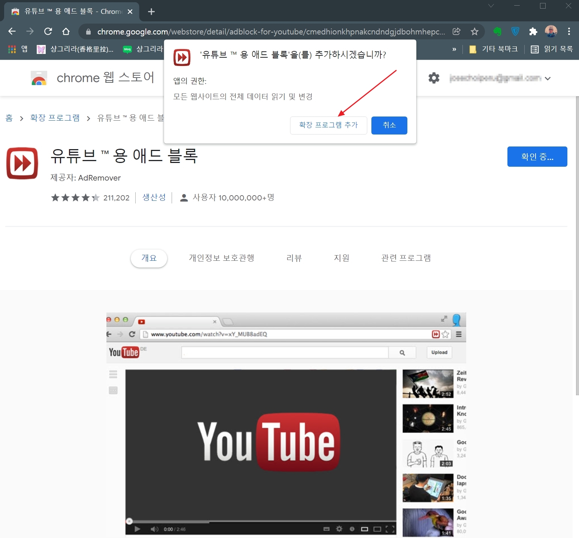Open a new tab with plus button
The width and height of the screenshot is (579, 538).
151,12
